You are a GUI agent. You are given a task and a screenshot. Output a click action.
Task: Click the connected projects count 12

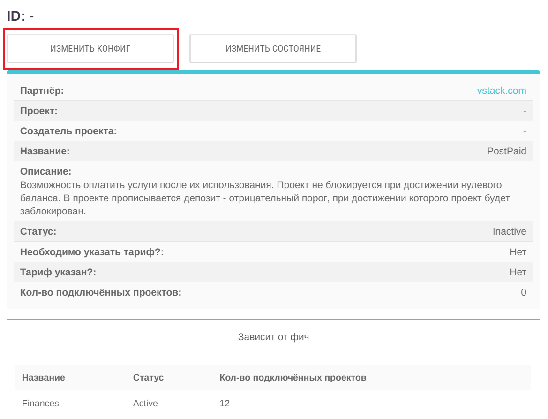coord(225,403)
